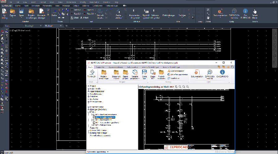Screen dimensions: 278x154
Task: Expand the Projekt tree node
Action: pyautogui.click(x=88, y=86)
